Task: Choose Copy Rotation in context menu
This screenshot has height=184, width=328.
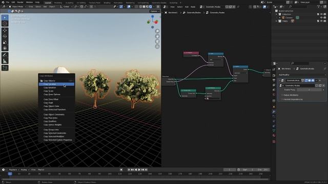Action: click(56, 87)
